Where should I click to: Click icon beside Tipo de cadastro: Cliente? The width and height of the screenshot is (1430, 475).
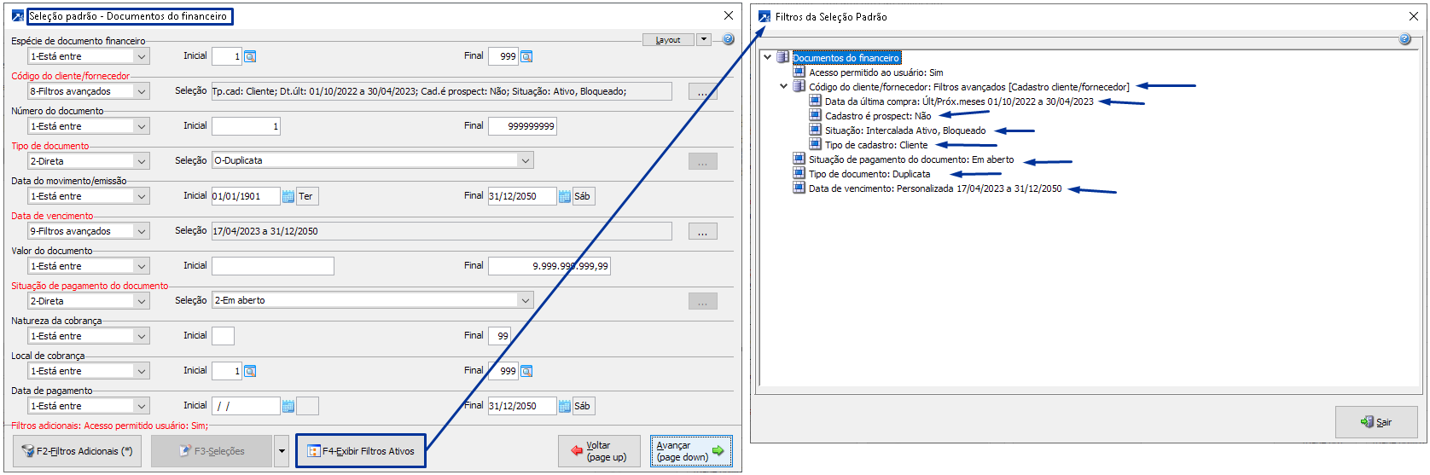point(815,144)
